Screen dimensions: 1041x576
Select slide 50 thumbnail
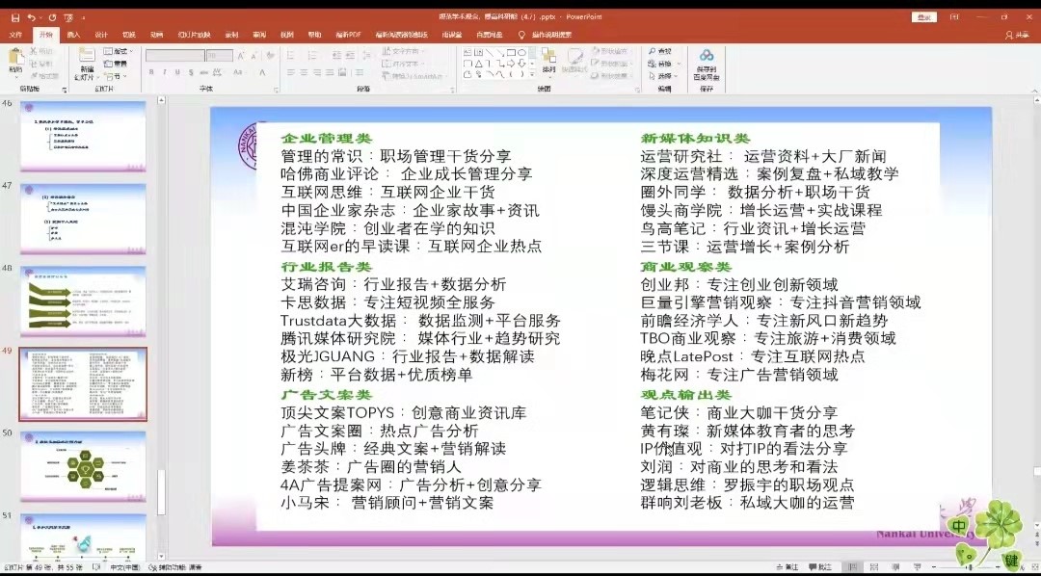point(83,466)
